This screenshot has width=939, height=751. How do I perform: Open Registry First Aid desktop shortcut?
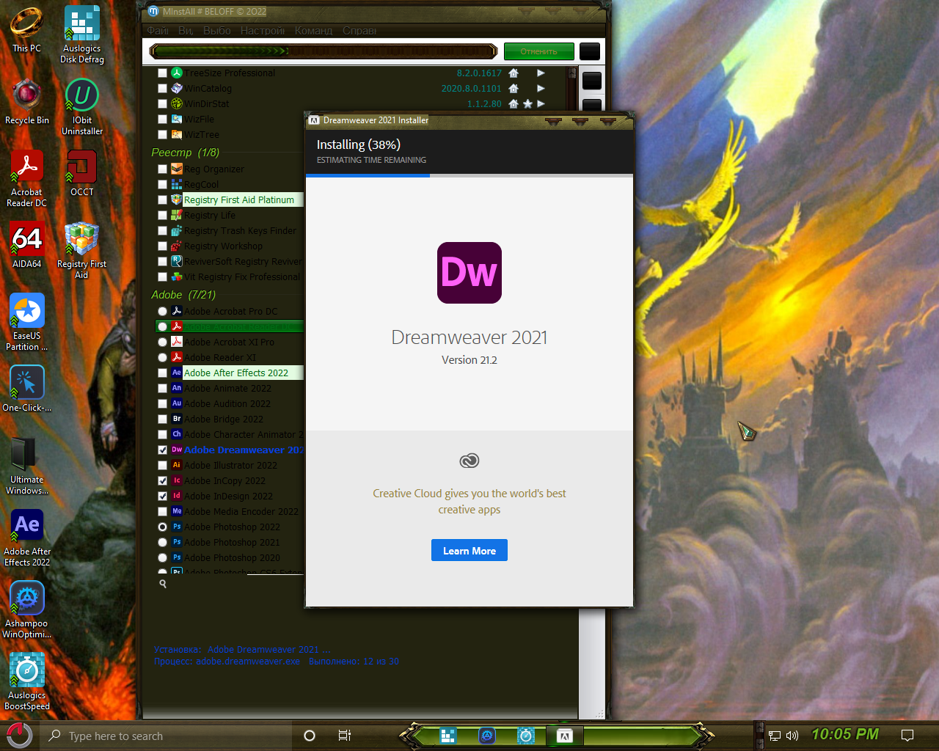pyautogui.click(x=82, y=250)
